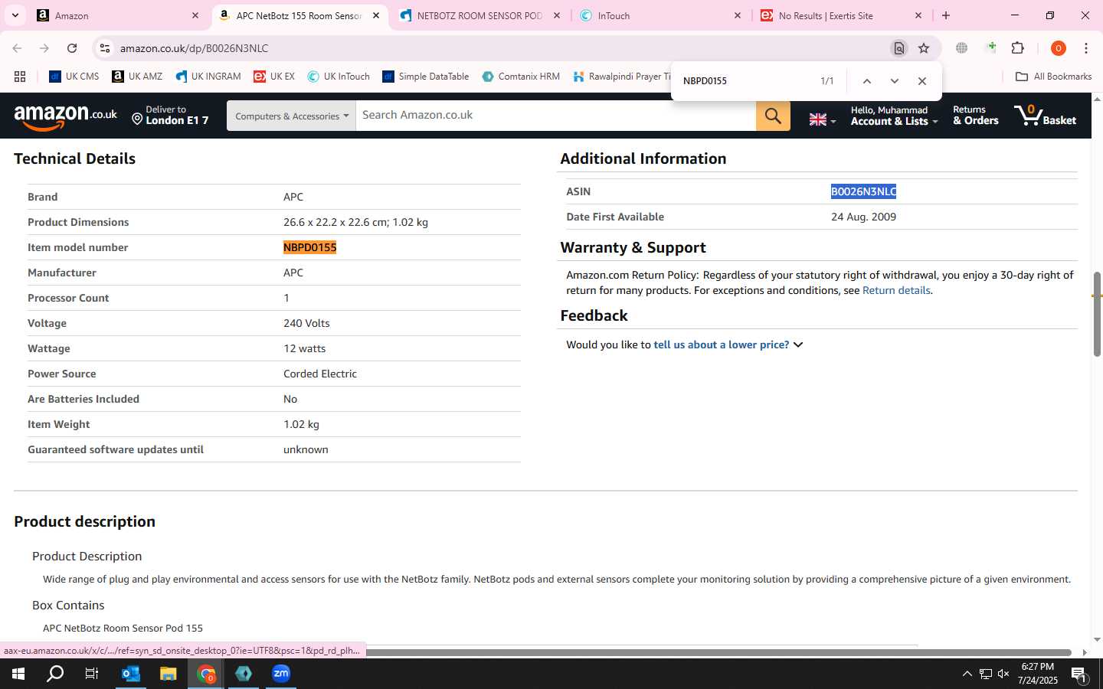Open Windows taskbar search
The image size is (1103, 689).
[x=55, y=674]
